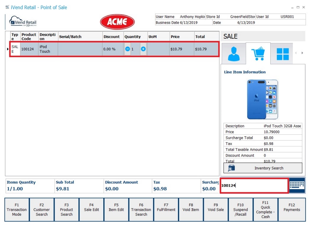The width and height of the screenshot is (310, 226).
Task: Open the tiles grid tab
Action: [x=283, y=54]
